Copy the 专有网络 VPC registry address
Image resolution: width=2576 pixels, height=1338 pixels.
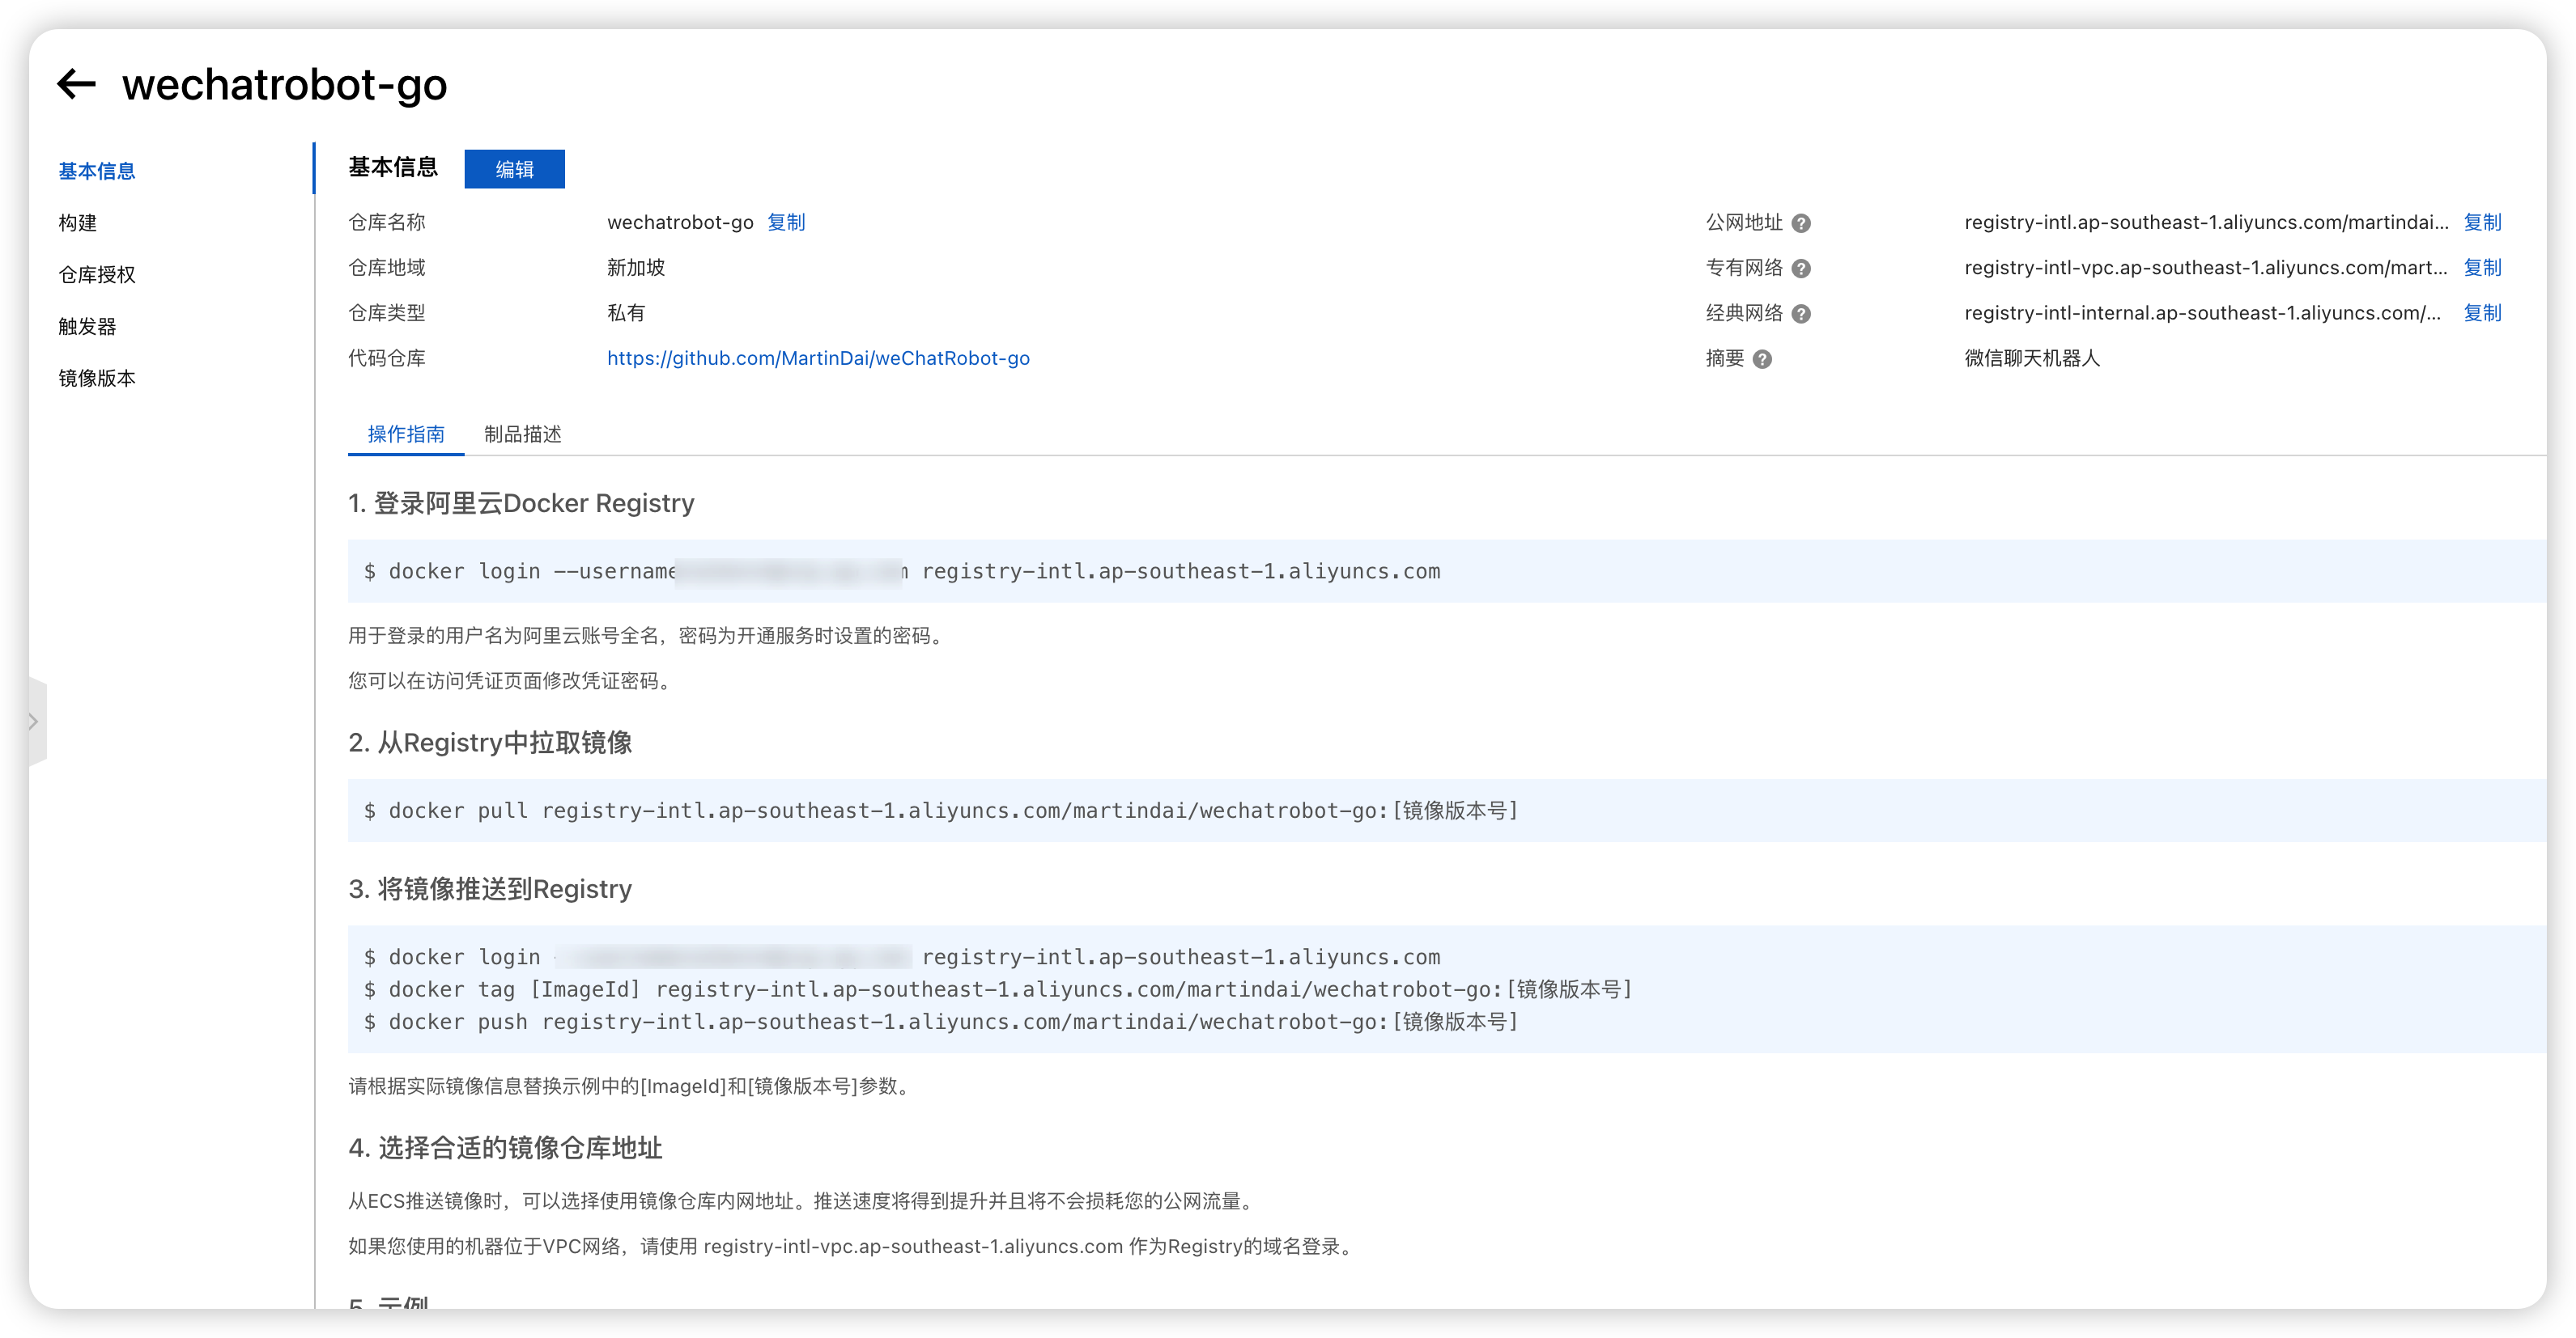click(2482, 268)
